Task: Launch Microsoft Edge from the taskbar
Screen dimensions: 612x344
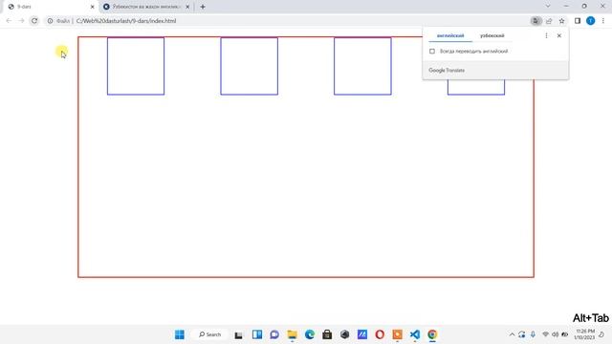Action: point(310,334)
